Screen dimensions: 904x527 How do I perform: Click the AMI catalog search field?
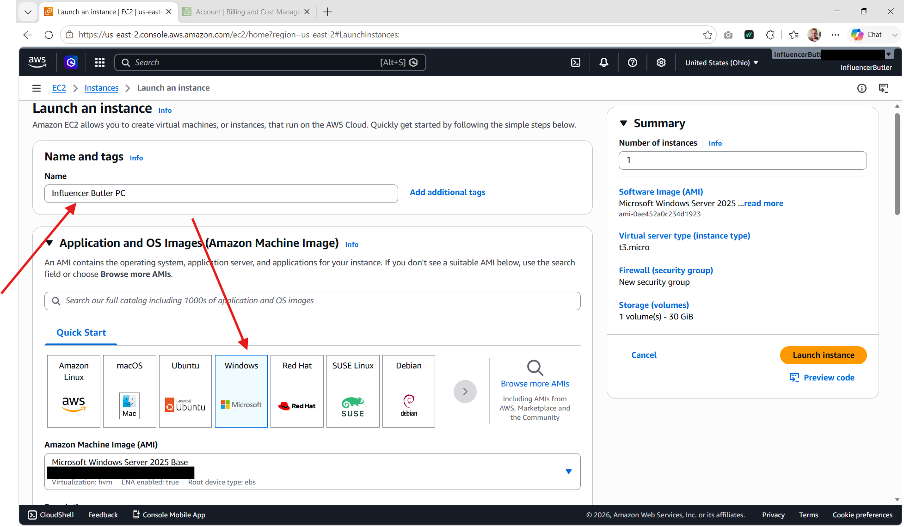point(313,301)
